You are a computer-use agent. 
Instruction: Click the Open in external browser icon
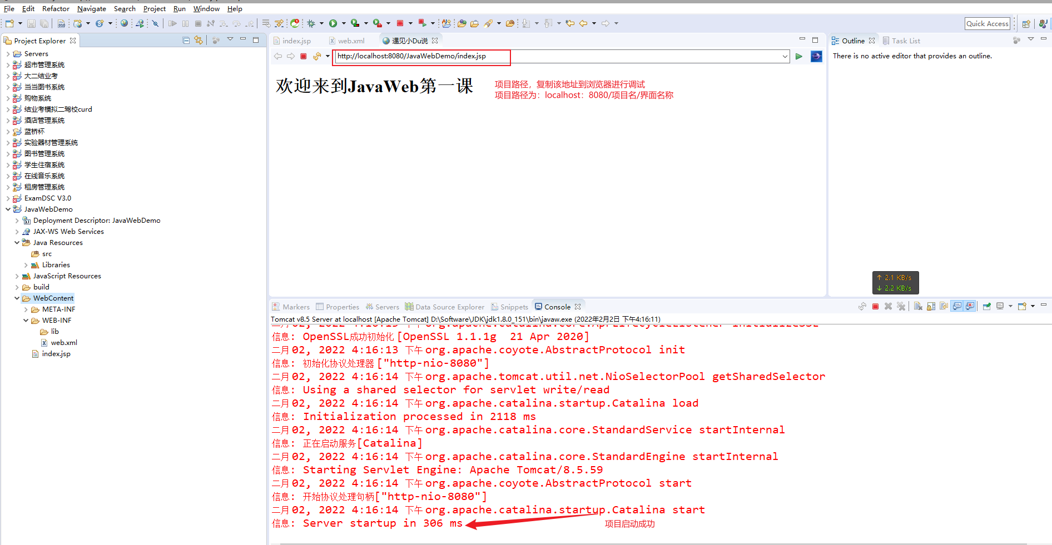[x=816, y=56]
